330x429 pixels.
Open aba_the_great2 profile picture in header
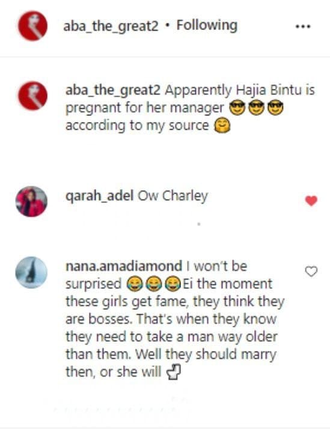33,26
